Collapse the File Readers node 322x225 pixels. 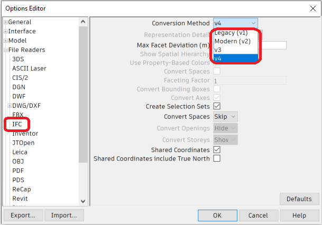pyautogui.click(x=6, y=50)
